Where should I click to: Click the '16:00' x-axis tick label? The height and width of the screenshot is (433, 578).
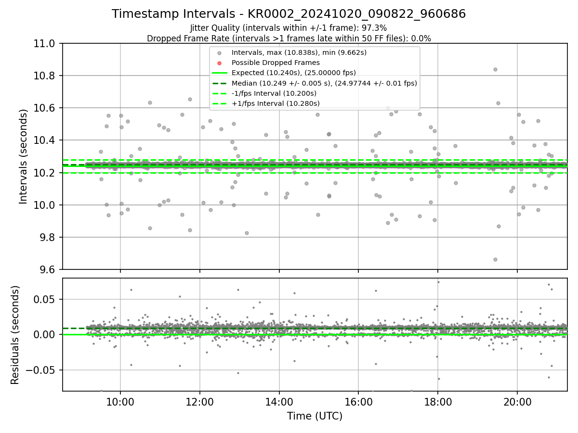[358, 403]
